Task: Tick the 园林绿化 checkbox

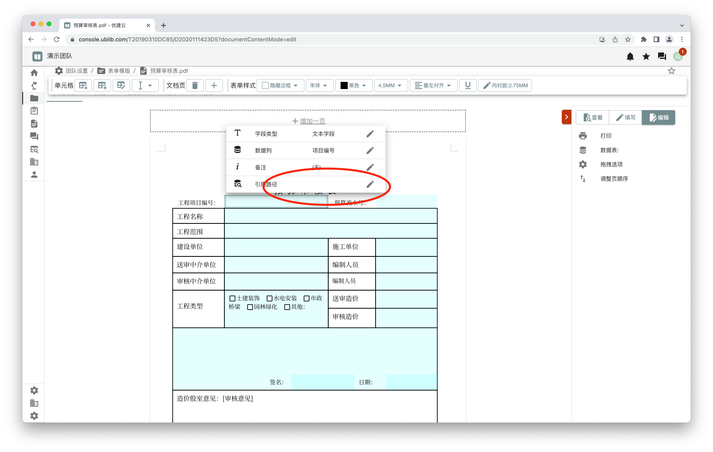Action: coord(250,307)
